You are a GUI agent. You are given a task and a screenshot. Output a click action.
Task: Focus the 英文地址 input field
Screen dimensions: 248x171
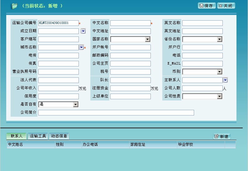coord(203,31)
